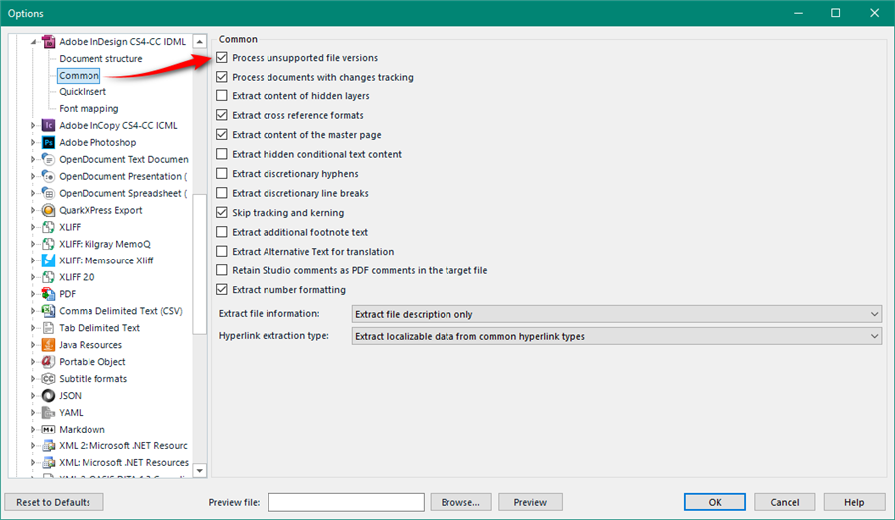The height and width of the screenshot is (520, 895).
Task: Expand the JSON tree node
Action: click(33, 396)
